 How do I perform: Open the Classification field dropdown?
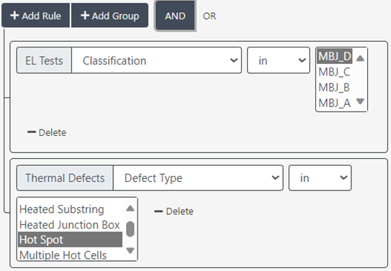click(156, 60)
